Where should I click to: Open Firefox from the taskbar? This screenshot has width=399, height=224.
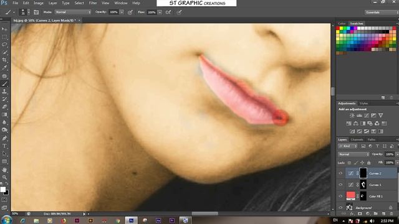(x=63, y=220)
